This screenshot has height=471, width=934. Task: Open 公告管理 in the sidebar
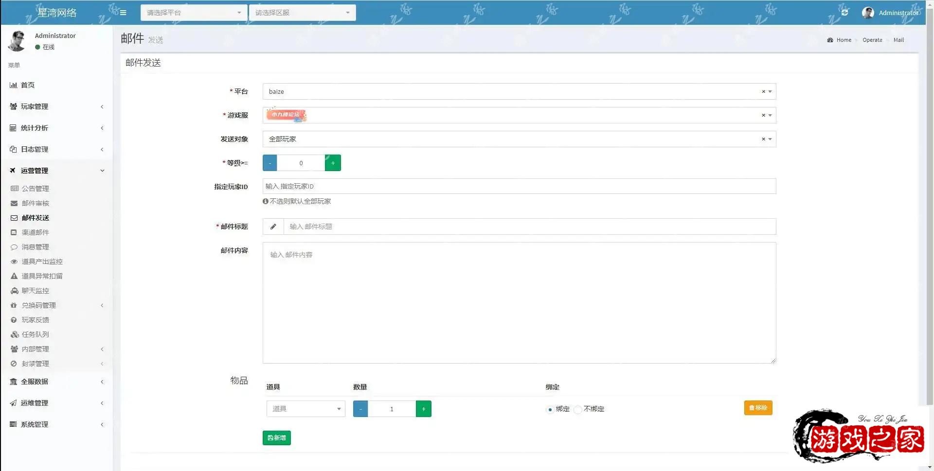coord(36,189)
